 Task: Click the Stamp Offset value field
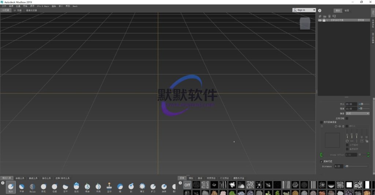[x=351, y=155]
